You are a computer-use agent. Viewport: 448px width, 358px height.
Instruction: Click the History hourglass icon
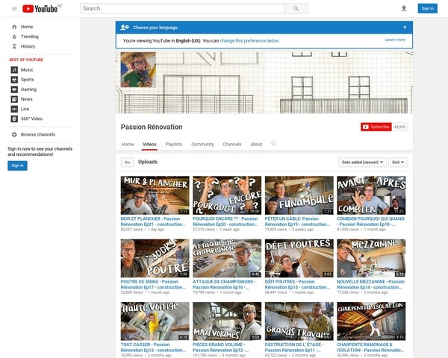[x=14, y=46]
